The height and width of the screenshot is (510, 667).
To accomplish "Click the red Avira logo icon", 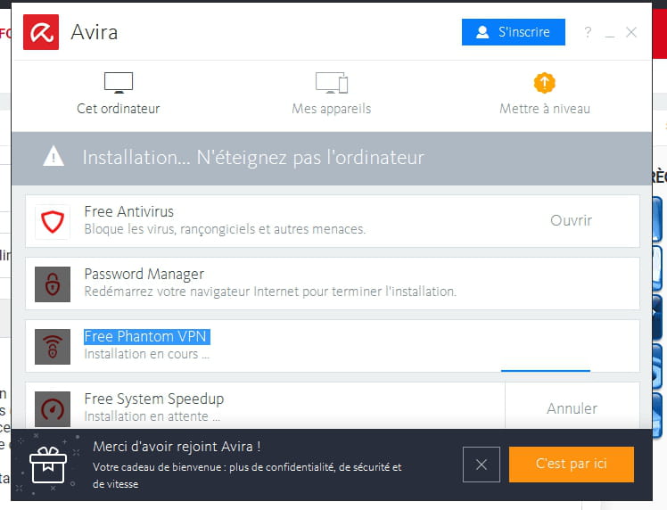I will pyautogui.click(x=41, y=32).
